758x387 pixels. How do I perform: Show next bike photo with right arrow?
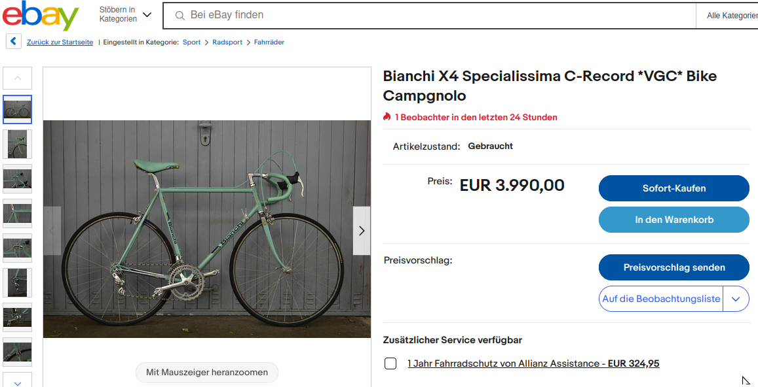362,231
